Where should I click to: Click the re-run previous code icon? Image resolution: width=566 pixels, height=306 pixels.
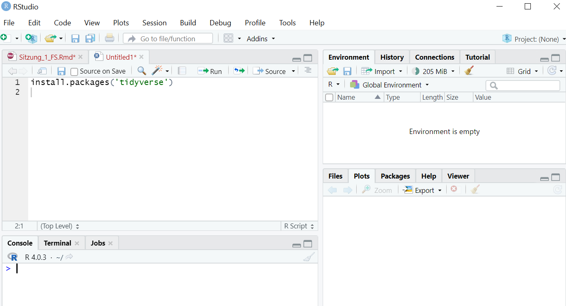(x=239, y=71)
